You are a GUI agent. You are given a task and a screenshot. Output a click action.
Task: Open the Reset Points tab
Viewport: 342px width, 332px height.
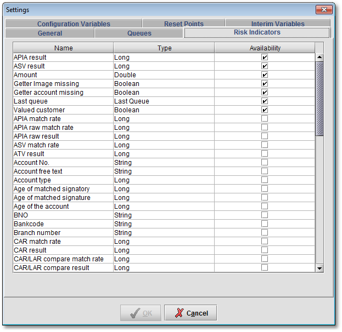click(183, 24)
